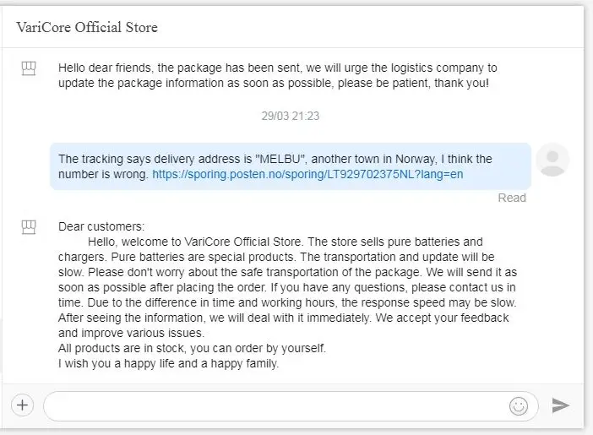The image size is (593, 435).
Task: Click store icon beside "Dear customers" message
Action: [29, 226]
